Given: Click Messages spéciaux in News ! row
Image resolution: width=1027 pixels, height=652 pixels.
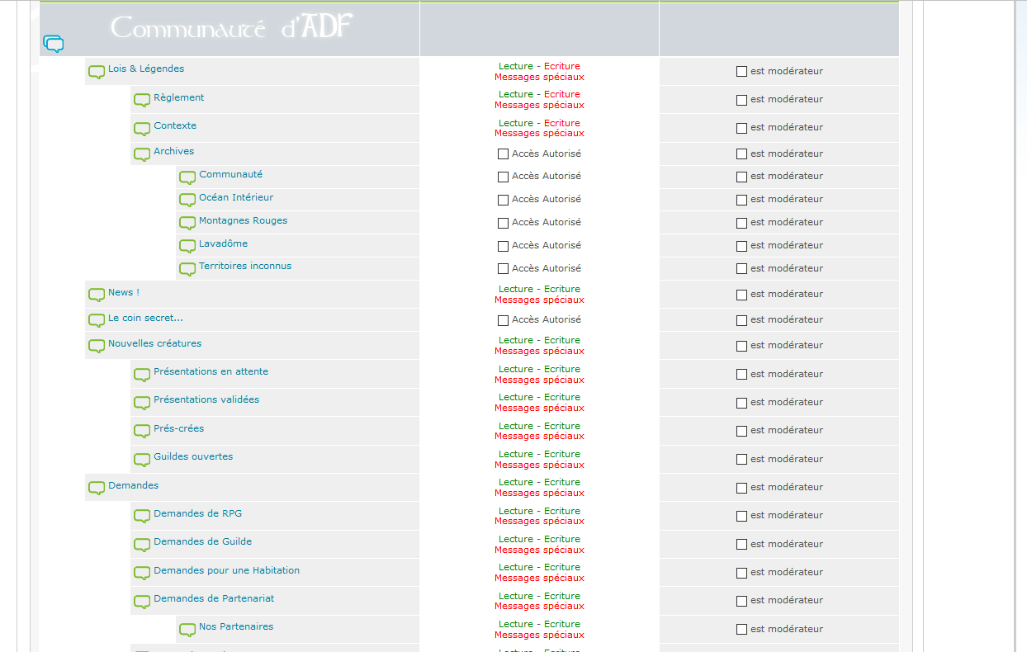Looking at the screenshot, I should tap(539, 300).
